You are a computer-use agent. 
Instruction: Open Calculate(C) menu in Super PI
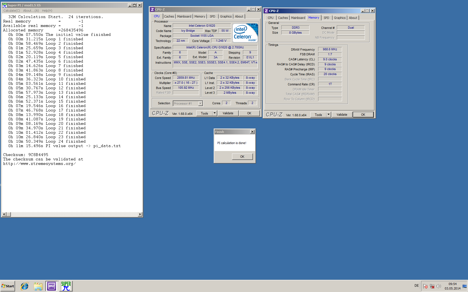coord(12,11)
